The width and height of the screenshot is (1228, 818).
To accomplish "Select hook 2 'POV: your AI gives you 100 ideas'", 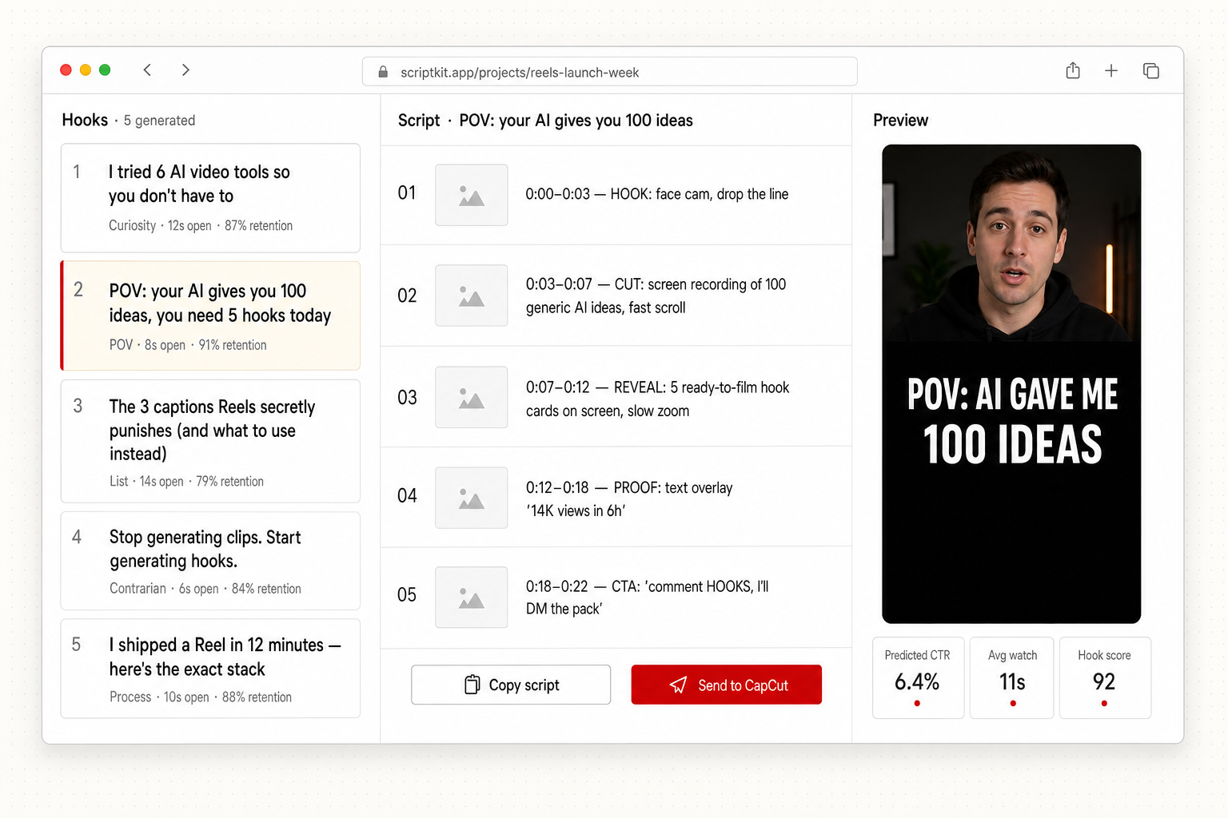I will pos(210,316).
